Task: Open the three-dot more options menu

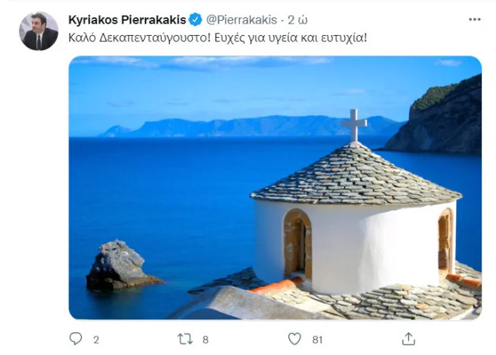Action: 475,19
